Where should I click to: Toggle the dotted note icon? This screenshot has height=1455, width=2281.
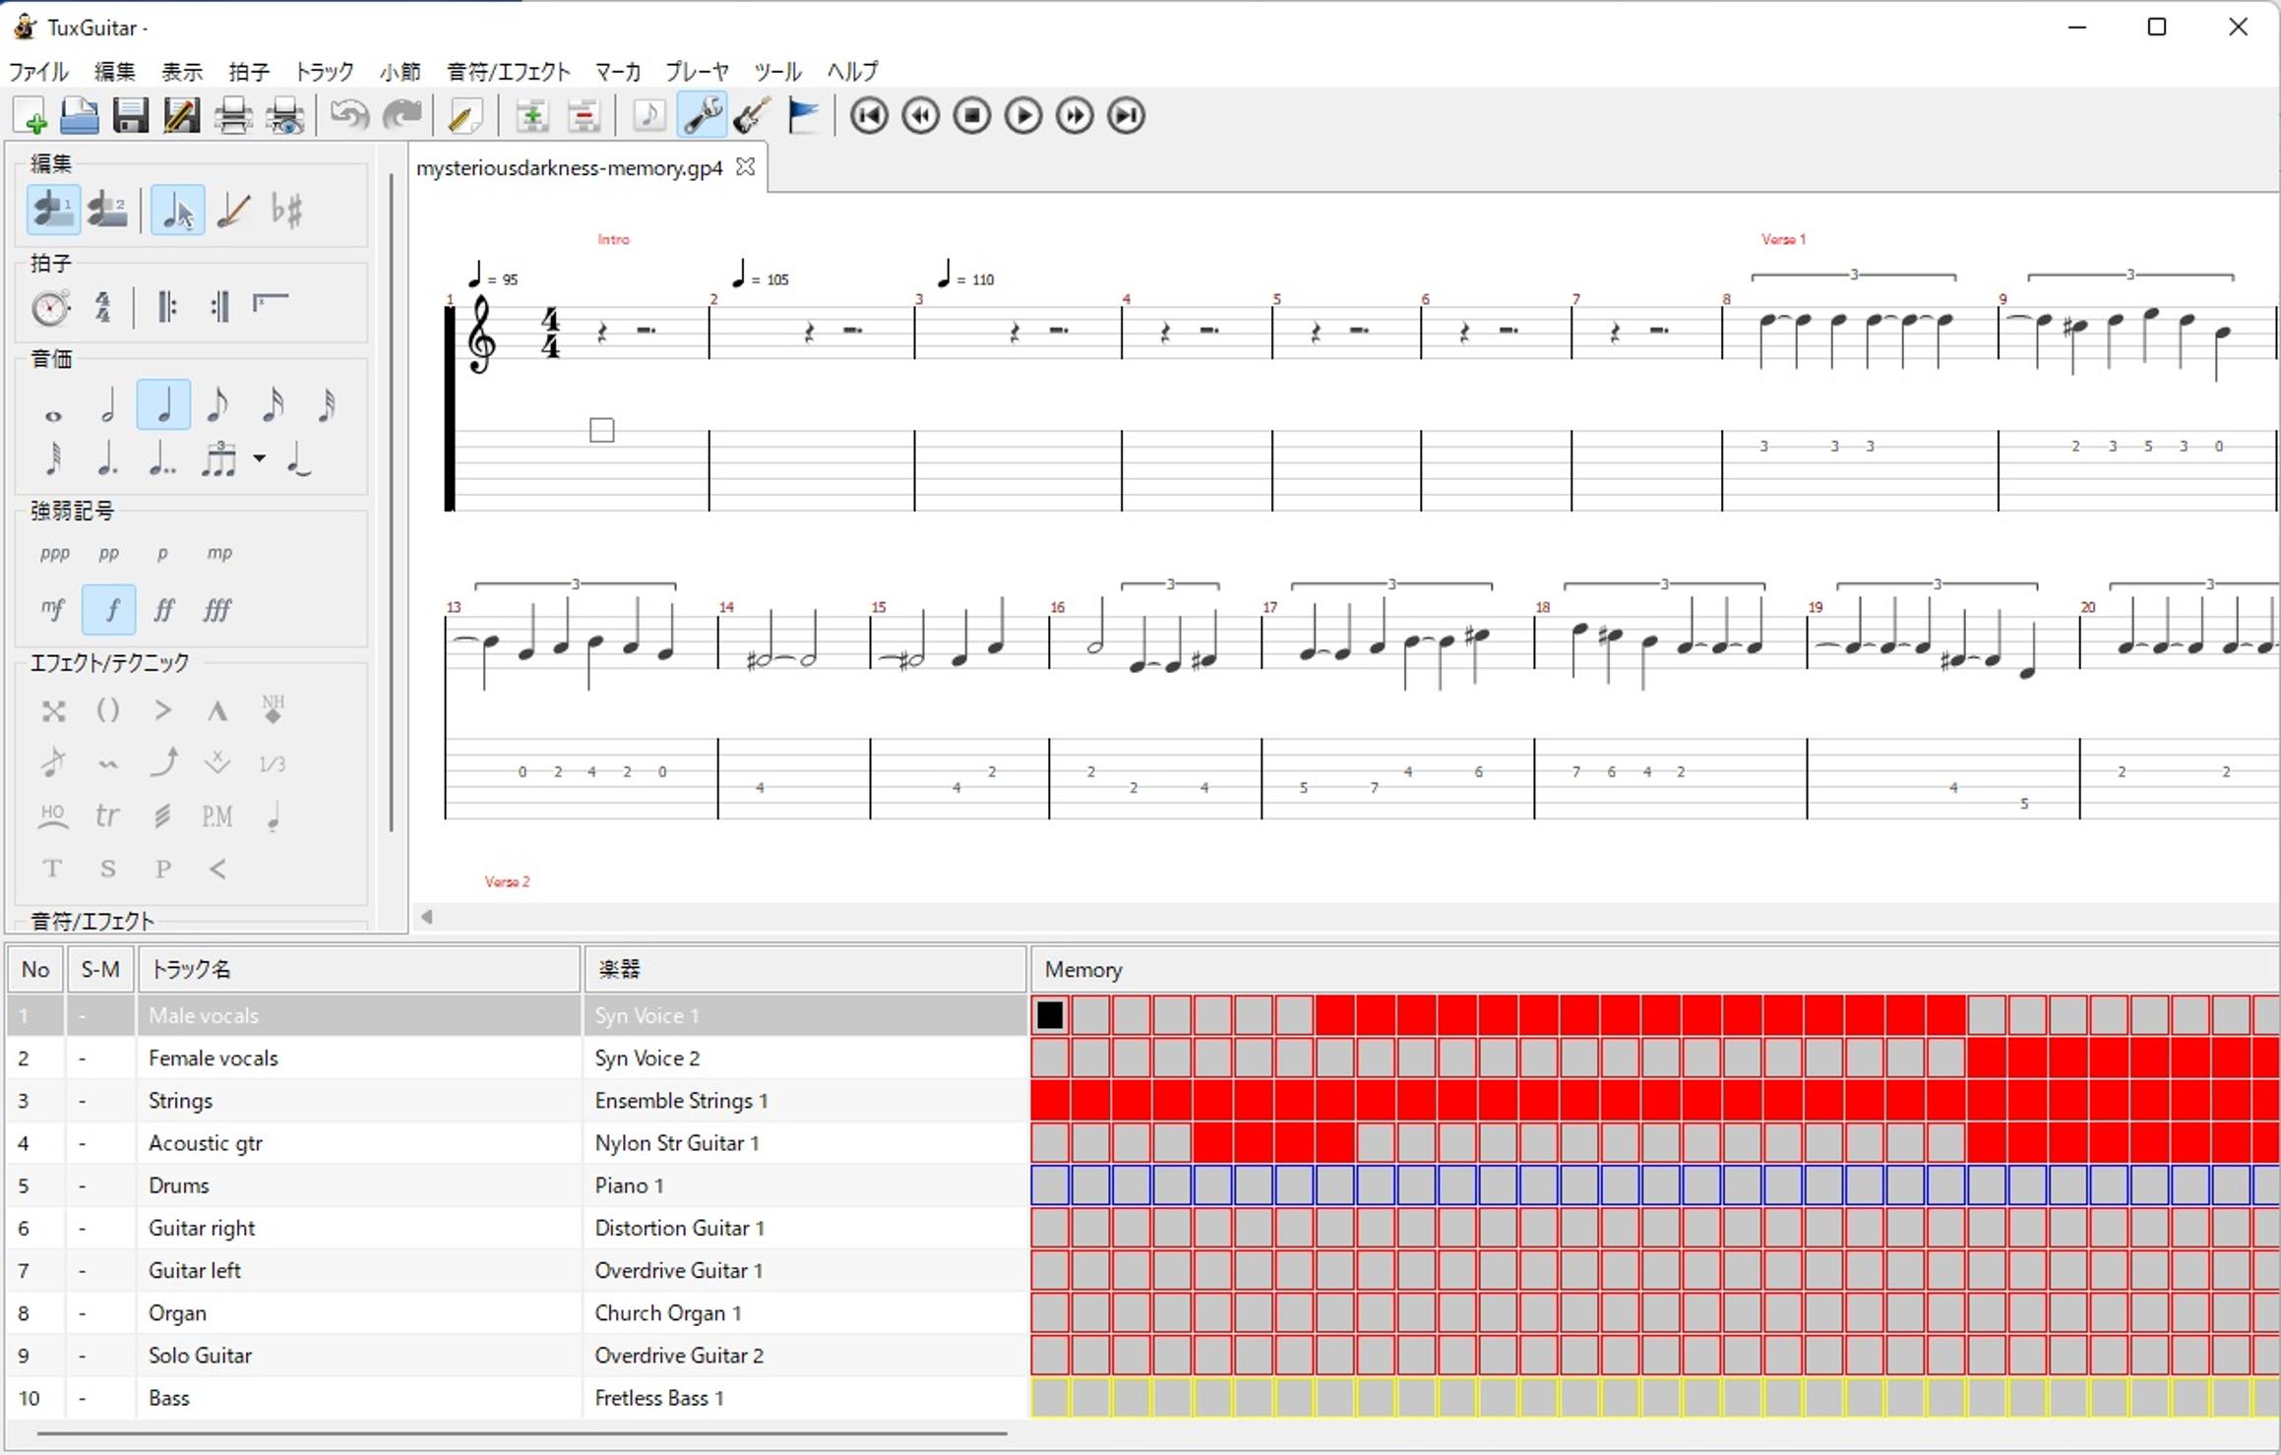coord(108,459)
